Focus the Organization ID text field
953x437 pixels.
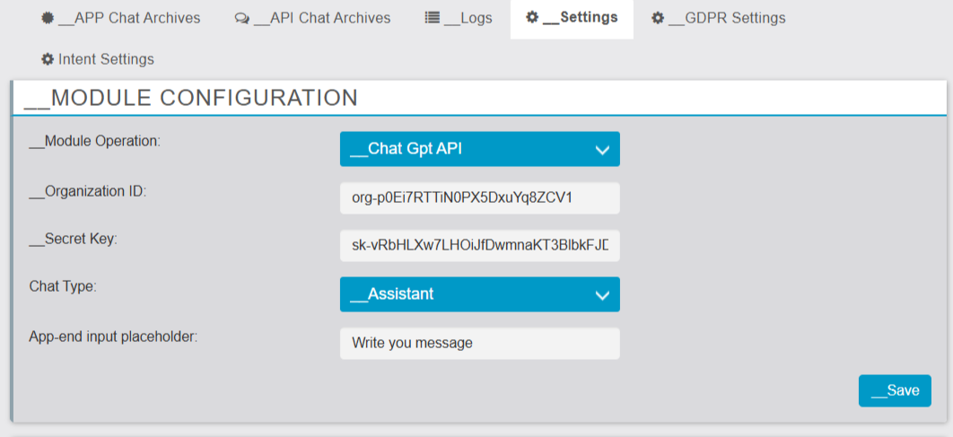click(479, 198)
